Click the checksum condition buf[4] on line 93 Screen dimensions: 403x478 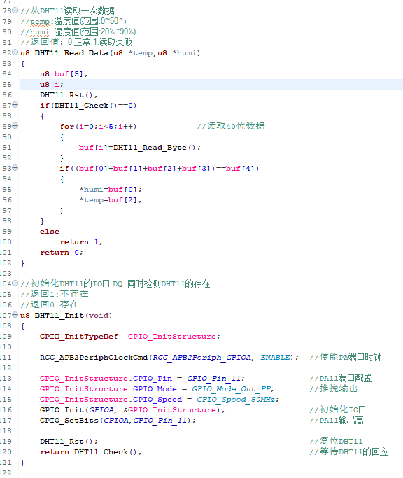[239, 169]
